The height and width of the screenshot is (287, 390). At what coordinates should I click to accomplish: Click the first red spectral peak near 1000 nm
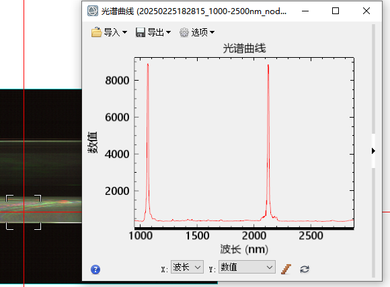point(148,139)
